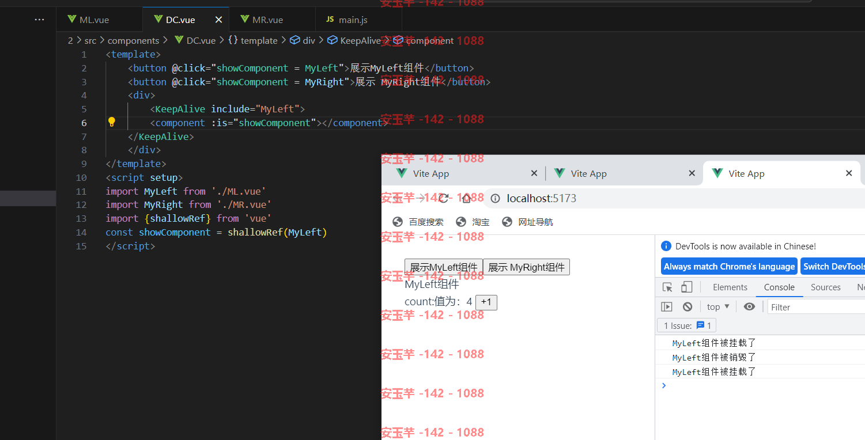Viewport: 865px width, 440px height.
Task: Select the leftmost Vite App browser tab
Action: click(x=467, y=173)
